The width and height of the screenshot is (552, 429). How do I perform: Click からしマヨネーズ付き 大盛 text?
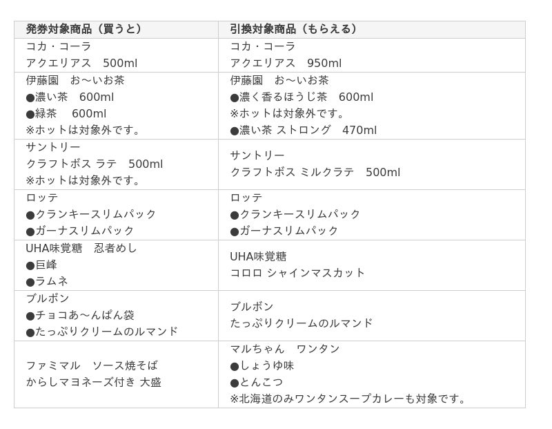coord(93,382)
